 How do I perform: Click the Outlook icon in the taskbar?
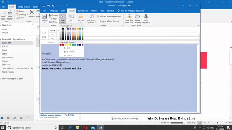[x=100, y=127]
